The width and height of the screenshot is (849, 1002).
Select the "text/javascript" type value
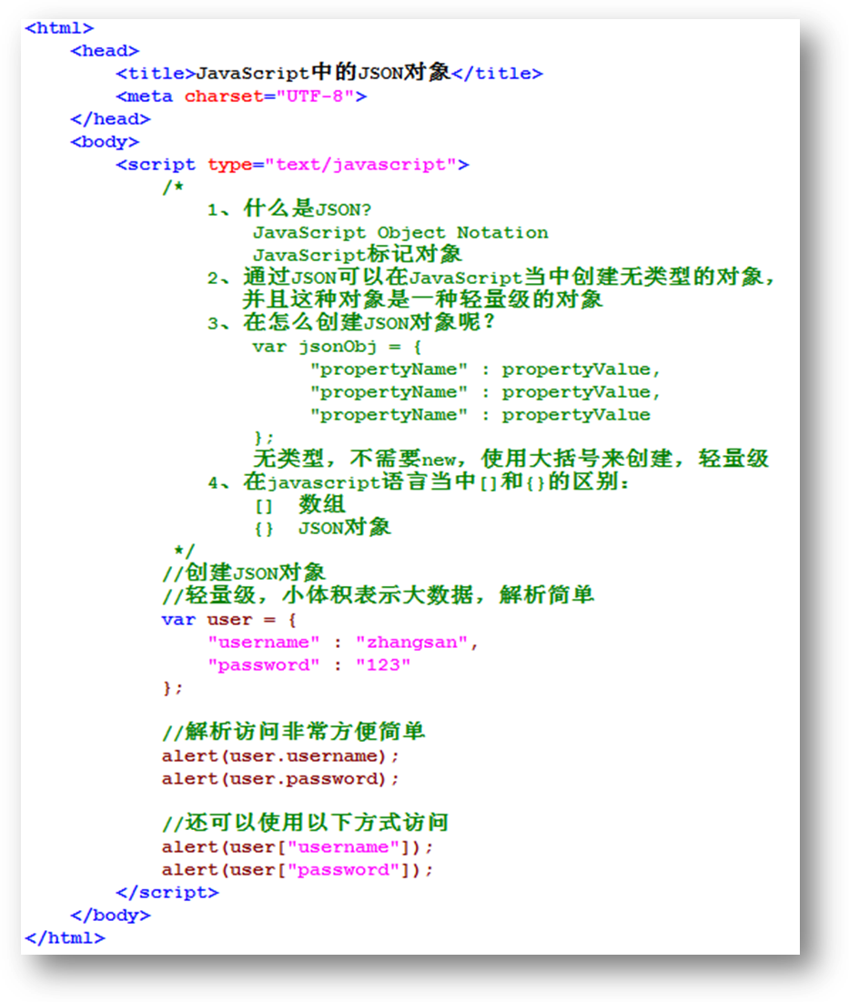click(x=360, y=165)
